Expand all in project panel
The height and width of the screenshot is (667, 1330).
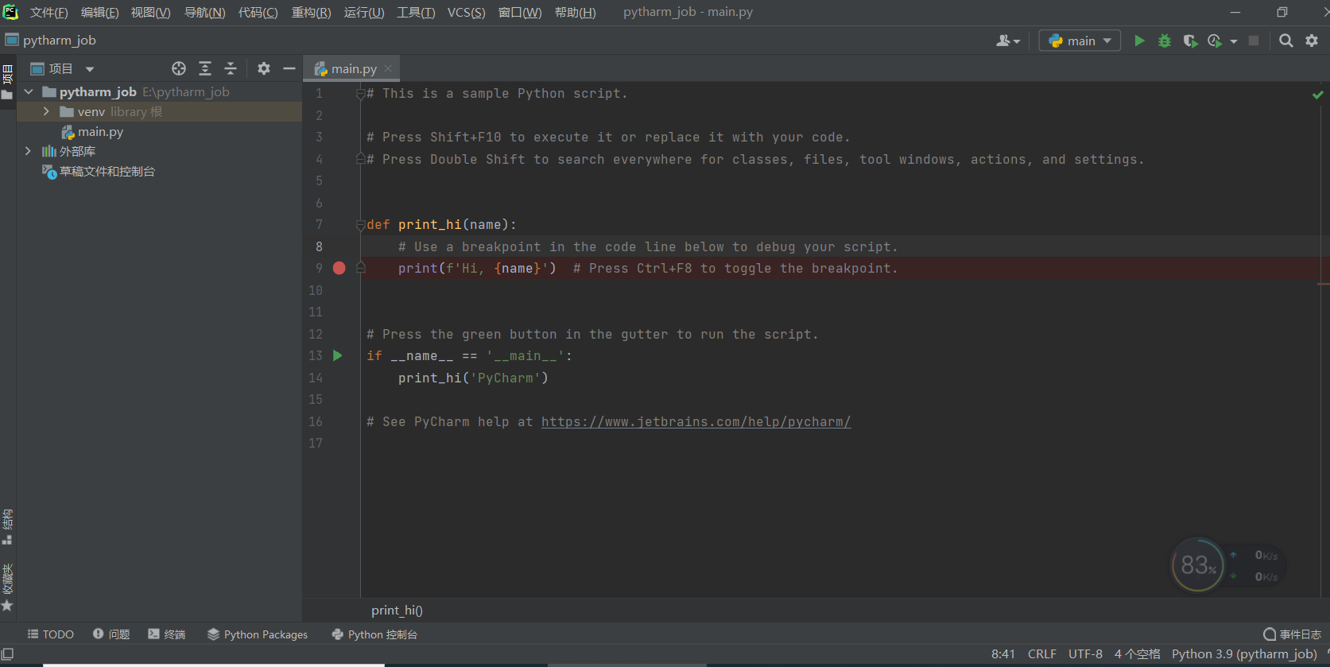(205, 68)
